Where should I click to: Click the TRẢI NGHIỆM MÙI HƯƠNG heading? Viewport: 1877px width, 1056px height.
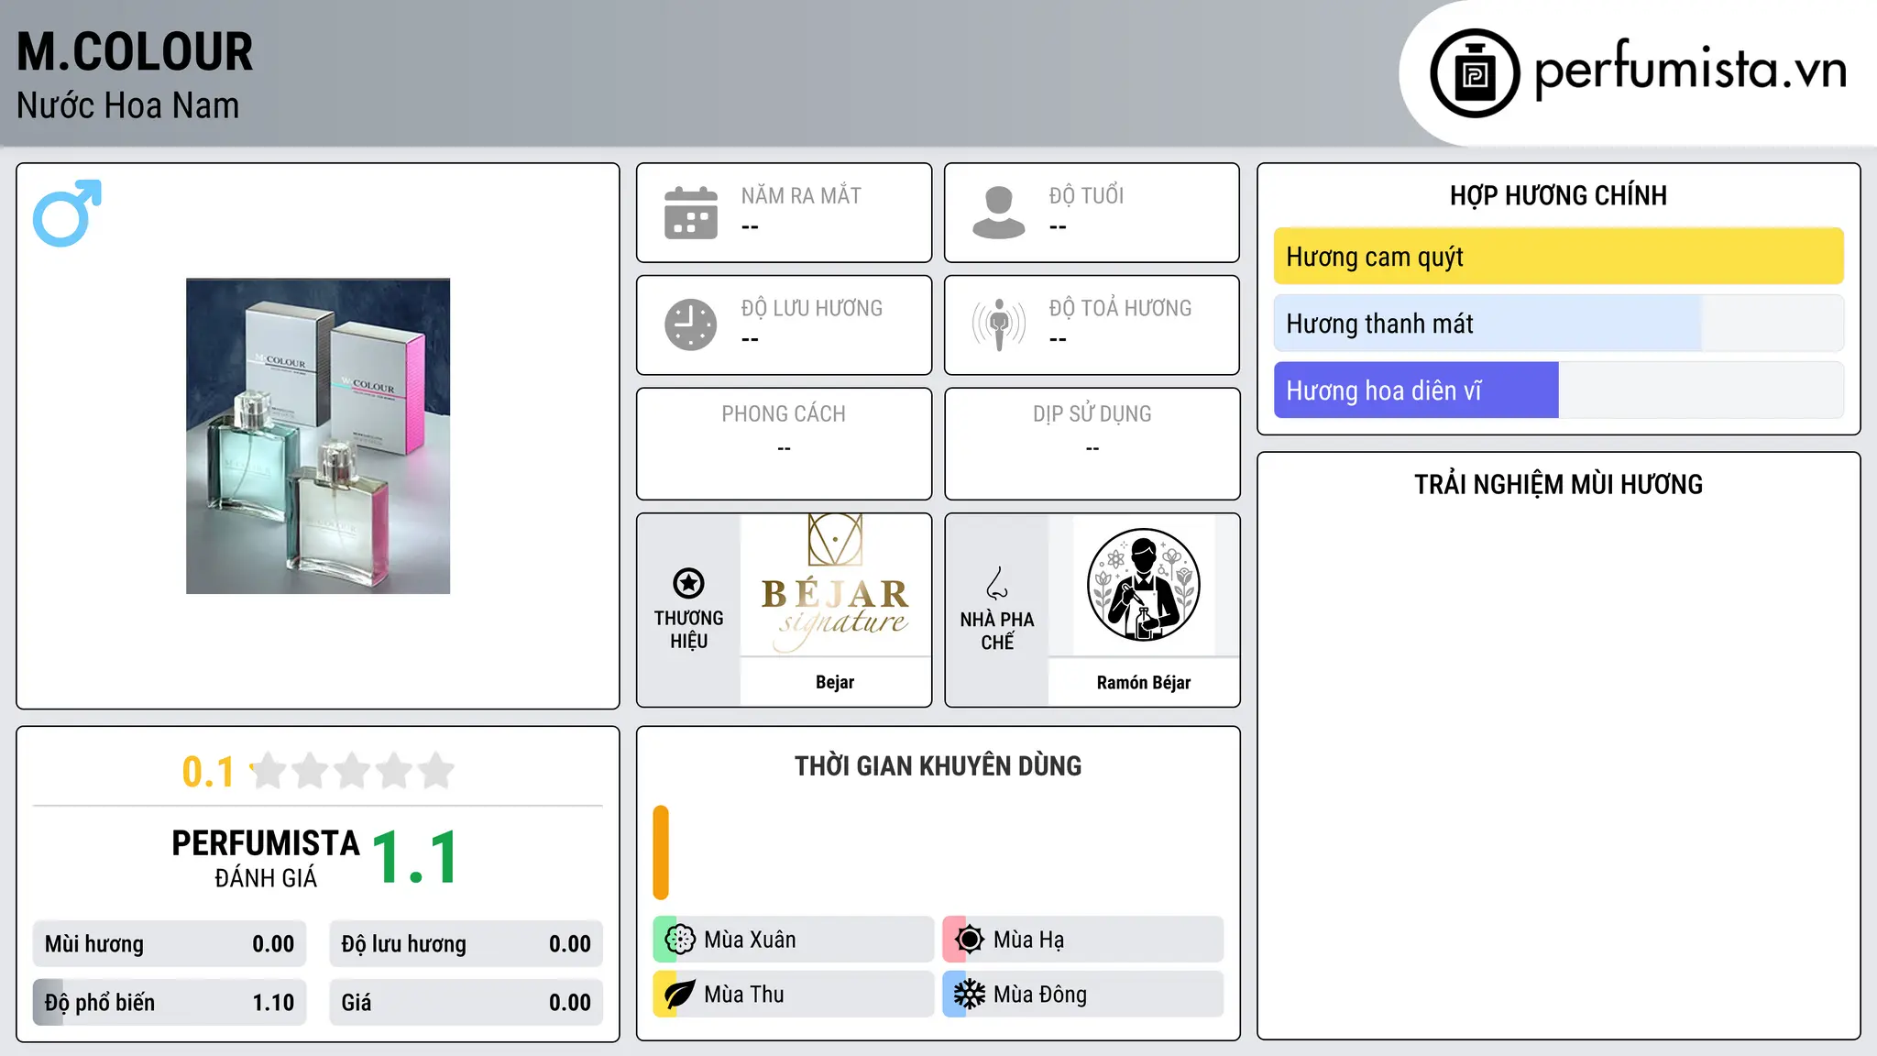[x=1558, y=484]
